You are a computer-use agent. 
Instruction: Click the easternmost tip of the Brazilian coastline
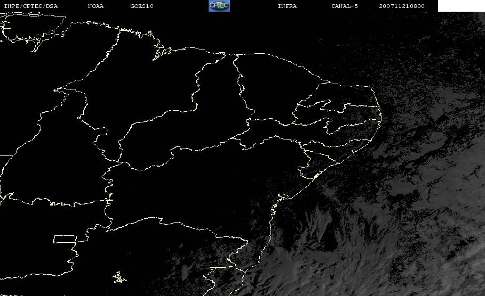coord(382,118)
